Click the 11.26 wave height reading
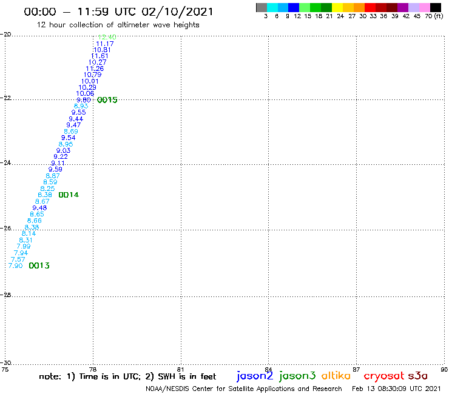Viewport: 449px width, 394px height. 95,68
